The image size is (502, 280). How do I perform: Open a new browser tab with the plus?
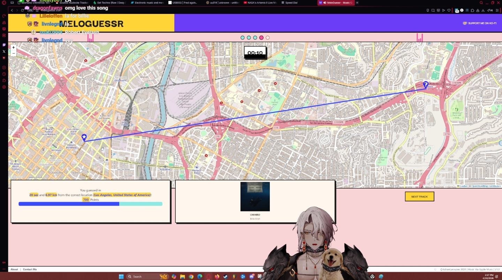[x=357, y=3]
